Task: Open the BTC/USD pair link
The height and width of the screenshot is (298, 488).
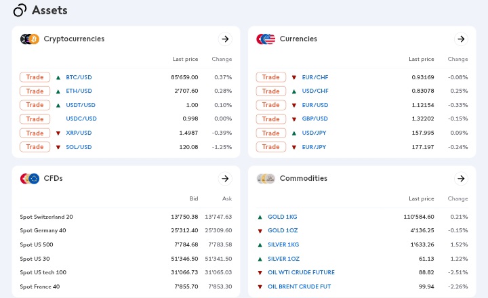Action: pyautogui.click(x=79, y=77)
